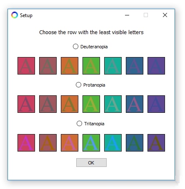This screenshot has width=185, height=189.
Task: Click the purple swatch in Deuteranopia row
Action: (156, 66)
